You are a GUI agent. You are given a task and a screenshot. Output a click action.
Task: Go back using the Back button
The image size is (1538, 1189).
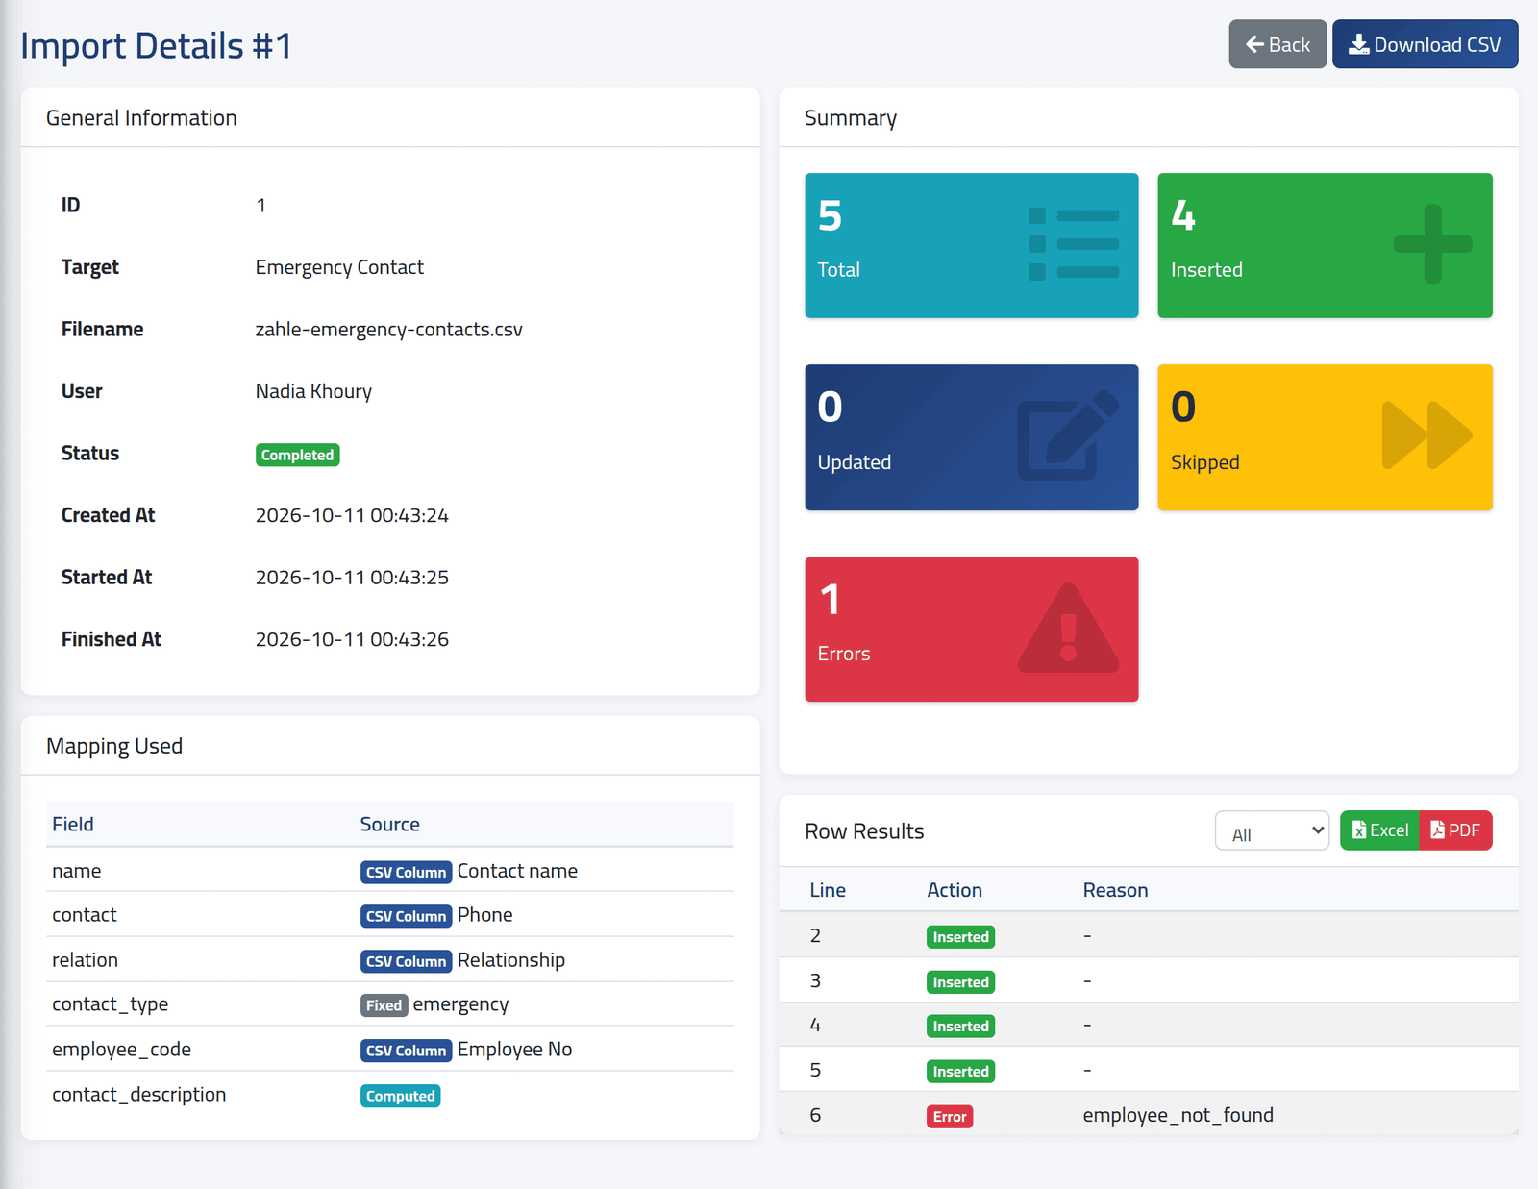tap(1278, 44)
